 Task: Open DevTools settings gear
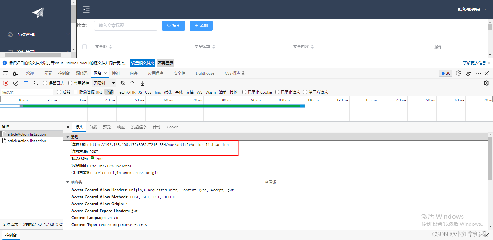459,73
